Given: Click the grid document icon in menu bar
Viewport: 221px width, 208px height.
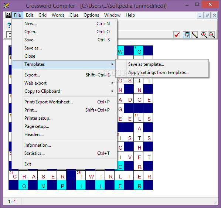Looking at the screenshot, I should coord(8,15).
